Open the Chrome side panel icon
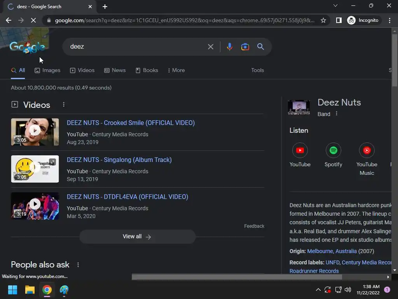The image size is (398, 299). click(x=339, y=20)
